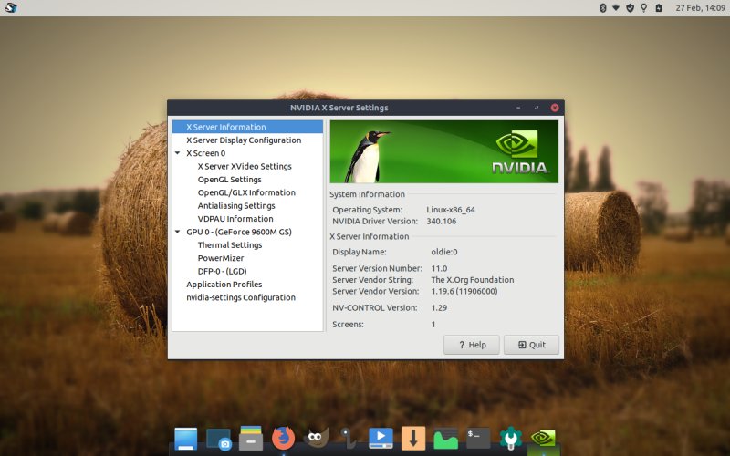Launch the blue desktop window dock icon

click(186, 439)
